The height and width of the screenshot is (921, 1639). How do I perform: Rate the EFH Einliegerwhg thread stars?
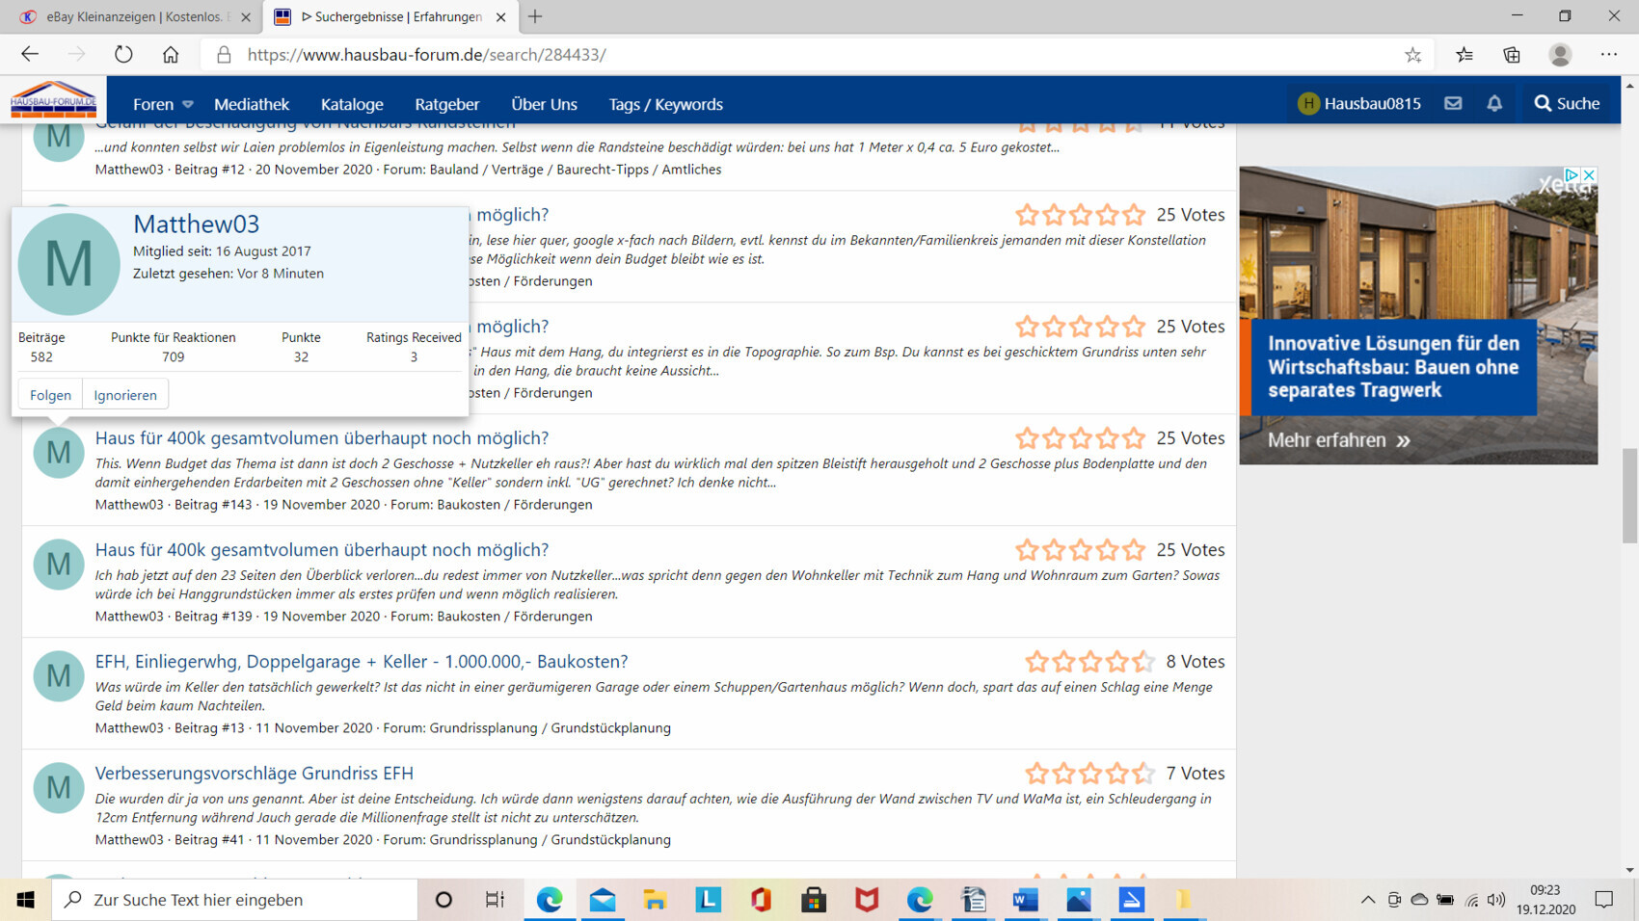tap(1089, 662)
